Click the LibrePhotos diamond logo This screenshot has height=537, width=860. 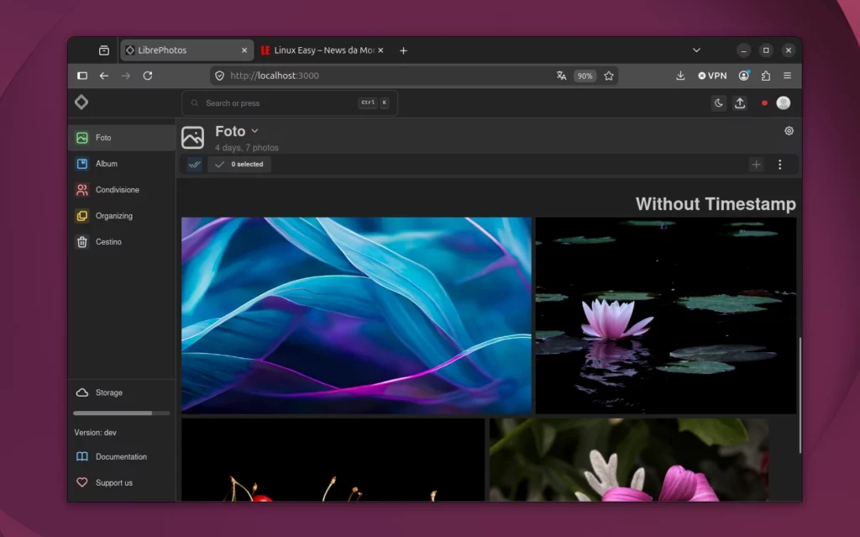click(x=81, y=103)
